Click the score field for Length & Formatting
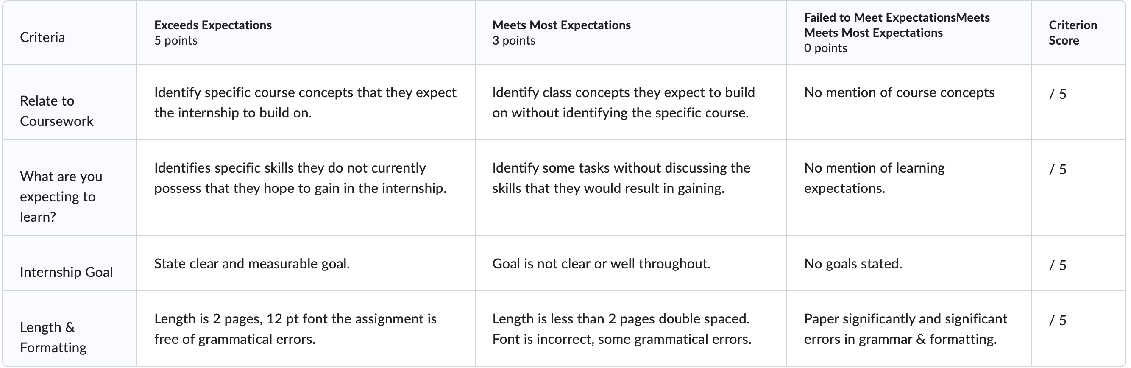Viewport: 1131px width, 368px height. coord(1079,329)
